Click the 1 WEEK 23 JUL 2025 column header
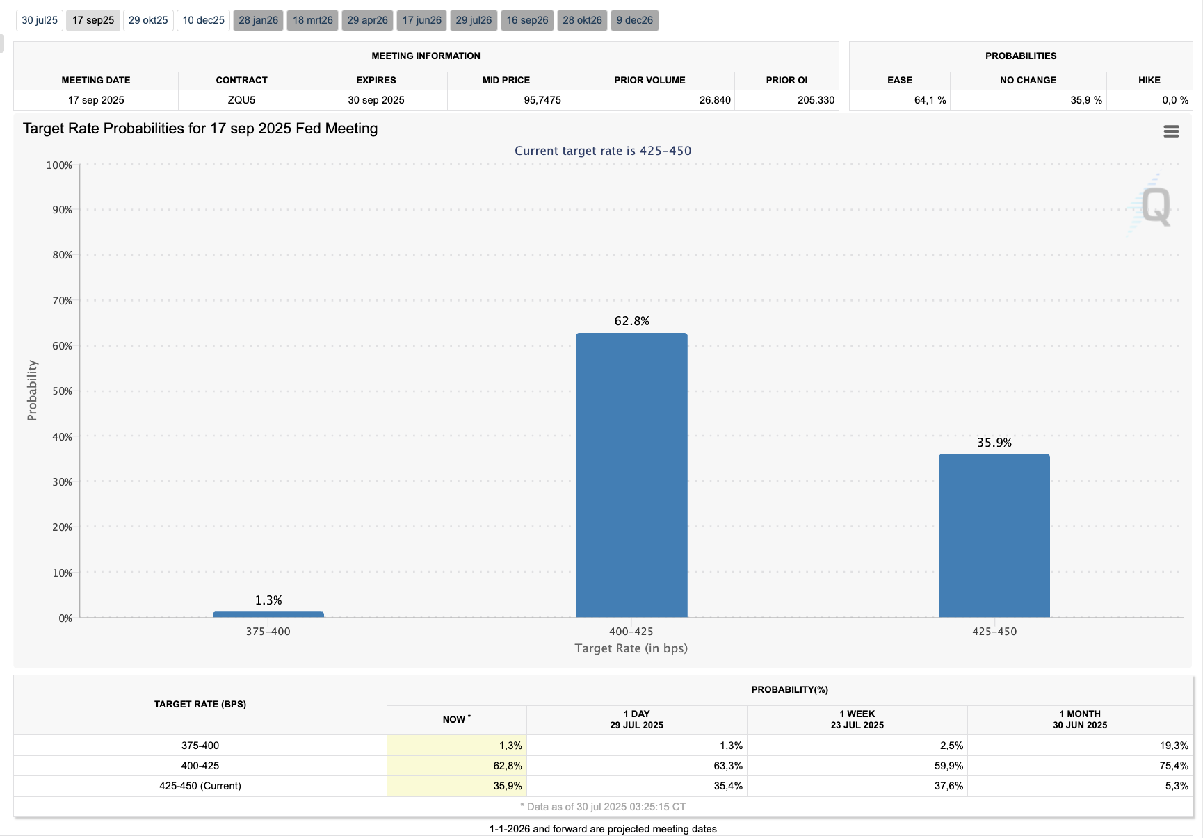This screenshot has height=838, width=1203. pyautogui.click(x=857, y=720)
